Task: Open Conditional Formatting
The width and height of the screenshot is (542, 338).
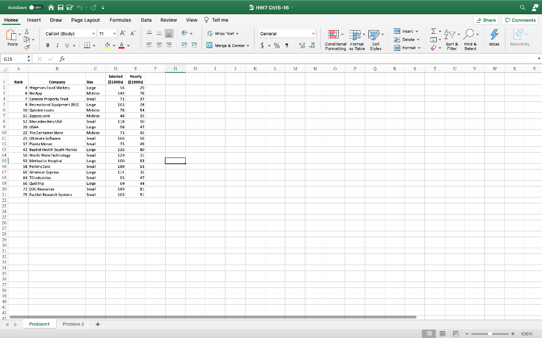Action: click(335, 40)
